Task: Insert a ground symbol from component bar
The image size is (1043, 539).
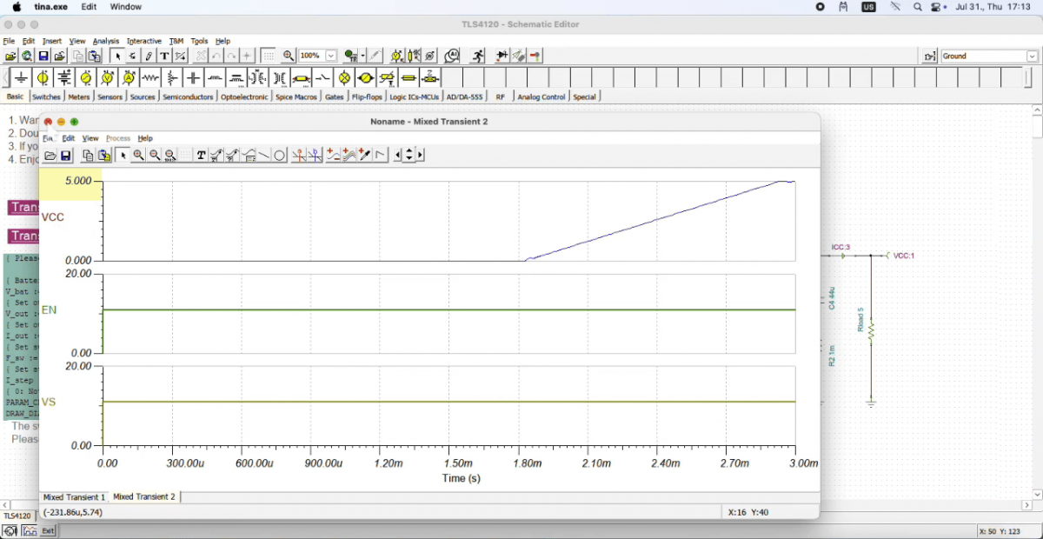Action: (x=21, y=78)
